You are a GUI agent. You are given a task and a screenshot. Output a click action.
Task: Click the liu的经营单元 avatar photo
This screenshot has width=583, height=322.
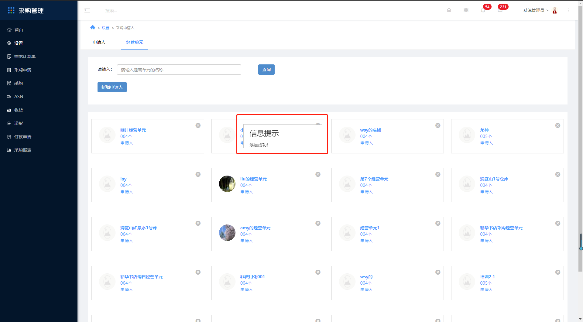tap(227, 184)
